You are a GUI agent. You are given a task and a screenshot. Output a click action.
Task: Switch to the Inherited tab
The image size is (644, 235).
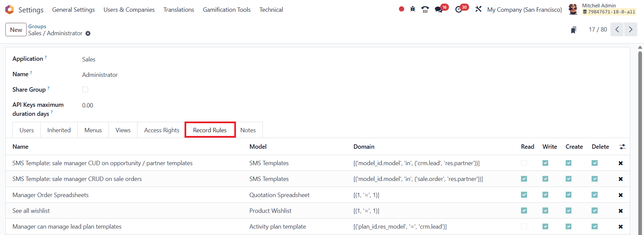point(59,130)
